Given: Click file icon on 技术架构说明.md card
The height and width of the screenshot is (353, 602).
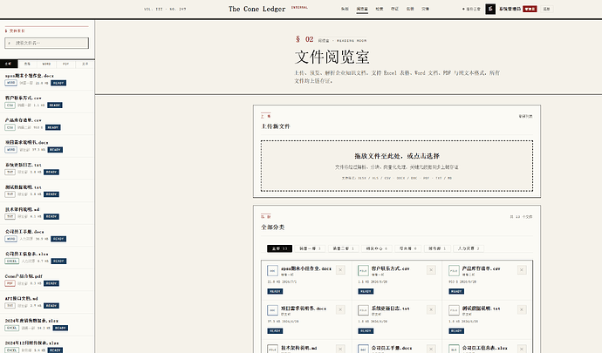Looking at the screenshot, I should tap(272, 349).
